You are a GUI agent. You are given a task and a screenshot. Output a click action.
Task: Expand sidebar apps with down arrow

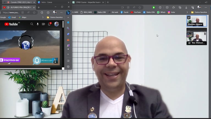tap(68, 49)
